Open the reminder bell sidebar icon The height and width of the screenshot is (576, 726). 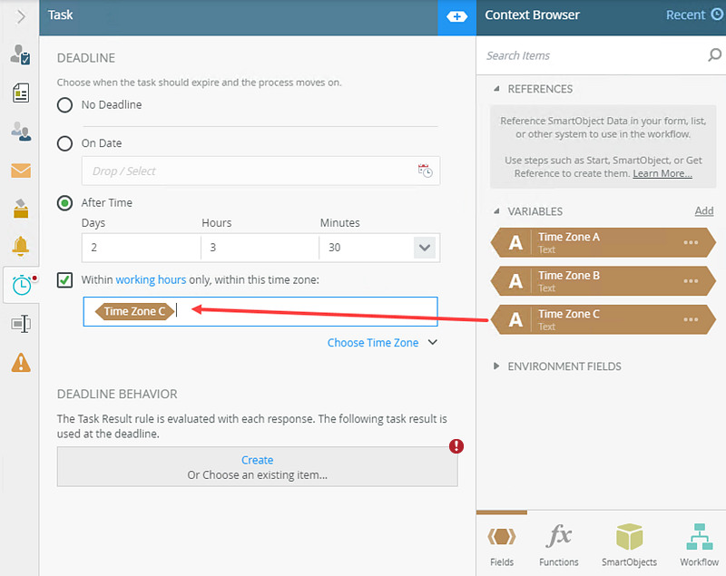(x=21, y=246)
